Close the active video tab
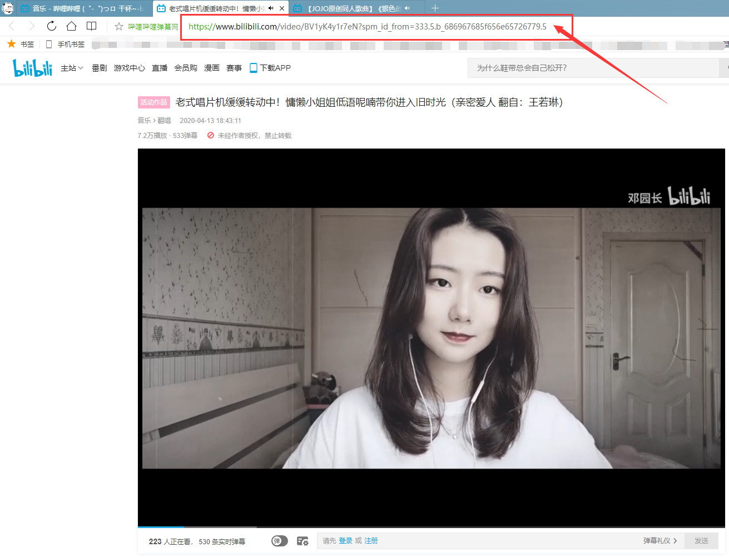The height and width of the screenshot is (557, 729). [x=282, y=8]
